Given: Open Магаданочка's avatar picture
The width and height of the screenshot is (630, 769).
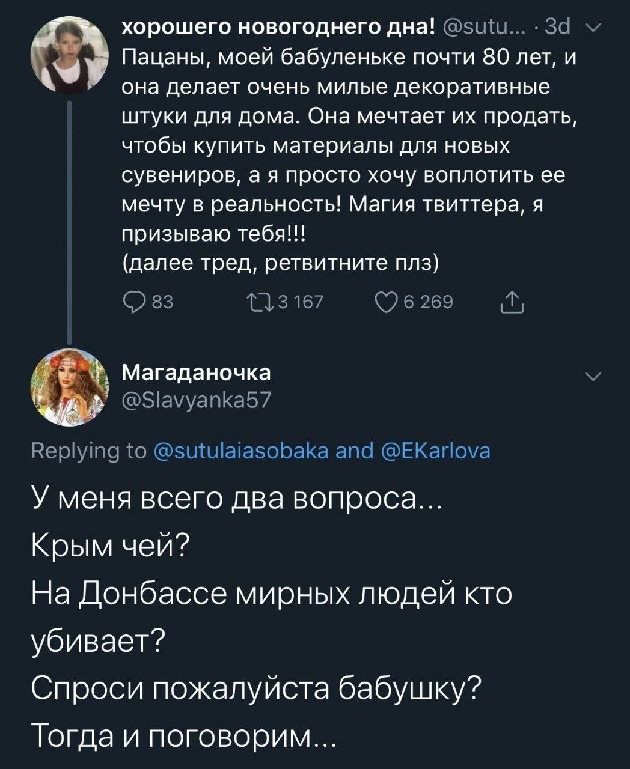Looking at the screenshot, I should (x=69, y=388).
